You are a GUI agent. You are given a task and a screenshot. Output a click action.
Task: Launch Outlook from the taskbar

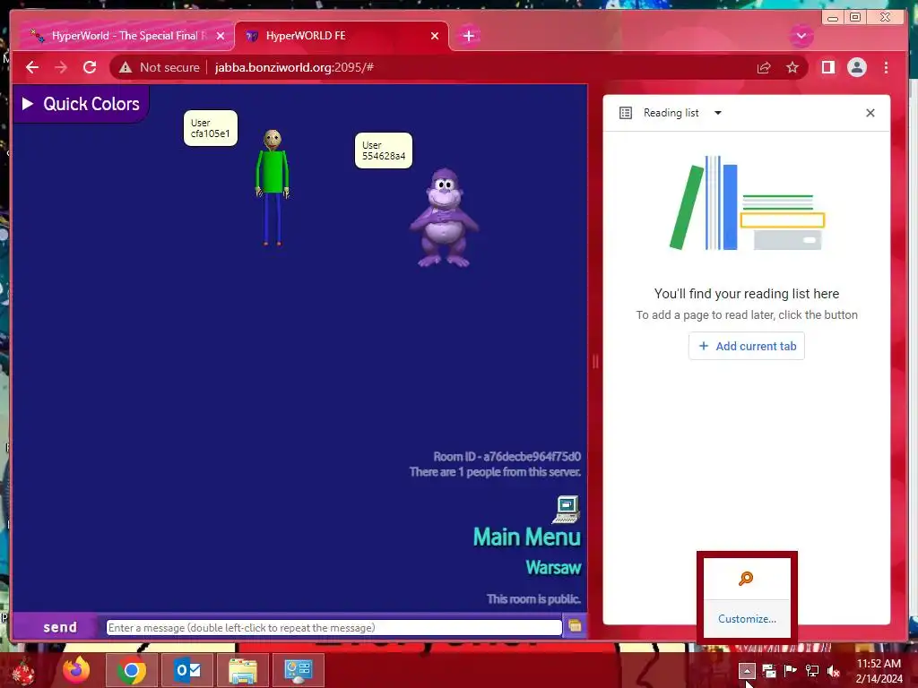187,670
